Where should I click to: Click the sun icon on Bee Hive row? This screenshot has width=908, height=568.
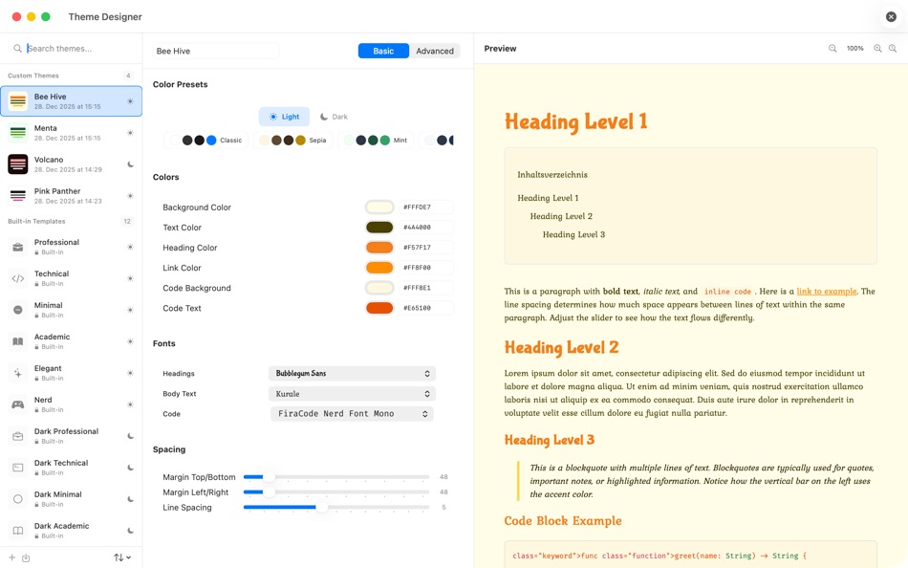pyautogui.click(x=130, y=101)
